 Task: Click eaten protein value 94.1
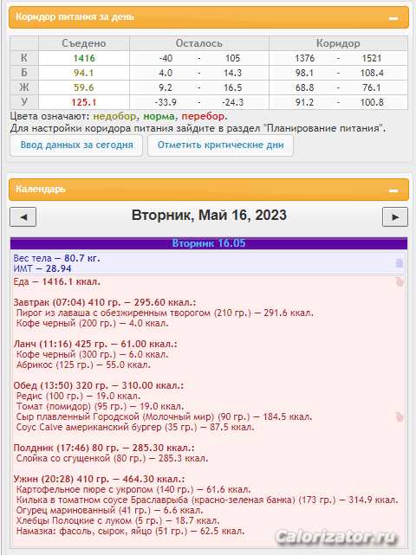tap(83, 73)
